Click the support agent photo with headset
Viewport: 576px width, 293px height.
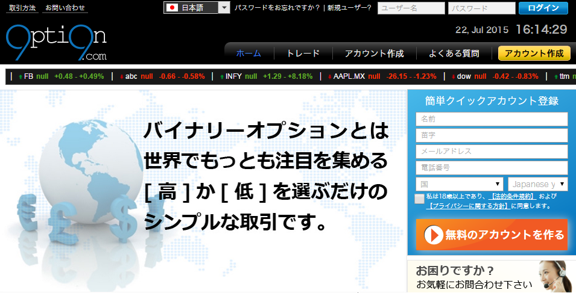click(x=555, y=277)
